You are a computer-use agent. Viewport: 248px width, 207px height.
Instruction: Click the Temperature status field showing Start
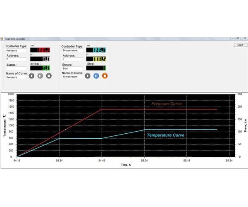(72, 68)
